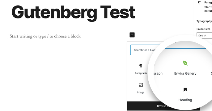This screenshot has width=212, height=111.
Task: Click the Preset size label
Action: pos(203,29)
